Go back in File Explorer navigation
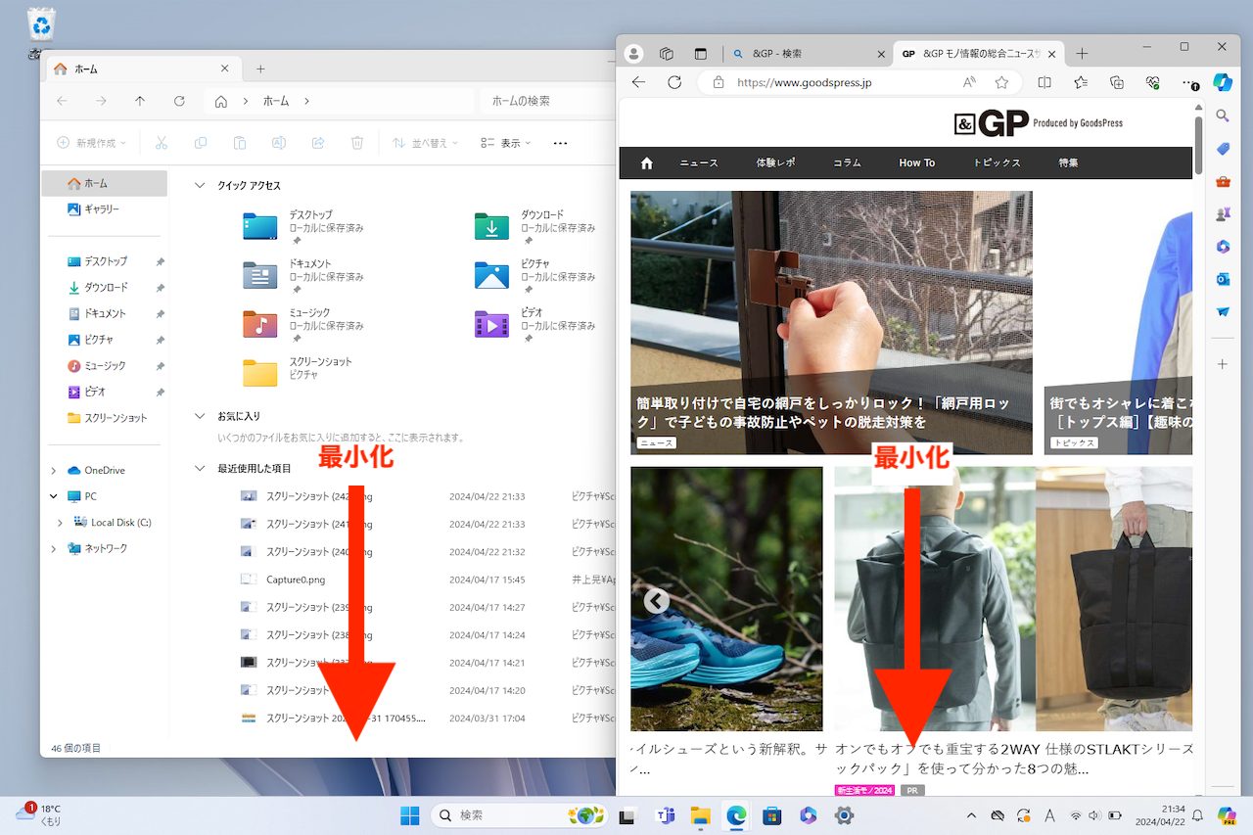This screenshot has width=1253, height=835. point(62,101)
